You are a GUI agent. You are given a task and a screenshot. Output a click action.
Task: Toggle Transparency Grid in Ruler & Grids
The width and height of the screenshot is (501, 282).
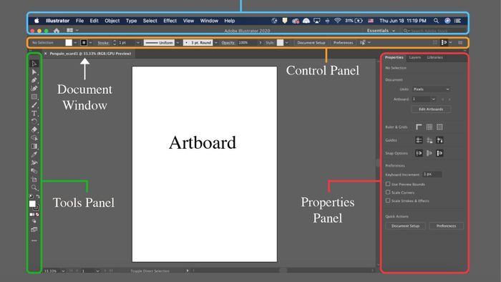click(439, 127)
